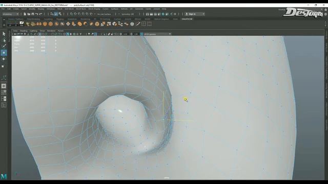The height and width of the screenshot is (184, 328).
Task: Toggle Lock Camera panel icon
Action: 18,34
